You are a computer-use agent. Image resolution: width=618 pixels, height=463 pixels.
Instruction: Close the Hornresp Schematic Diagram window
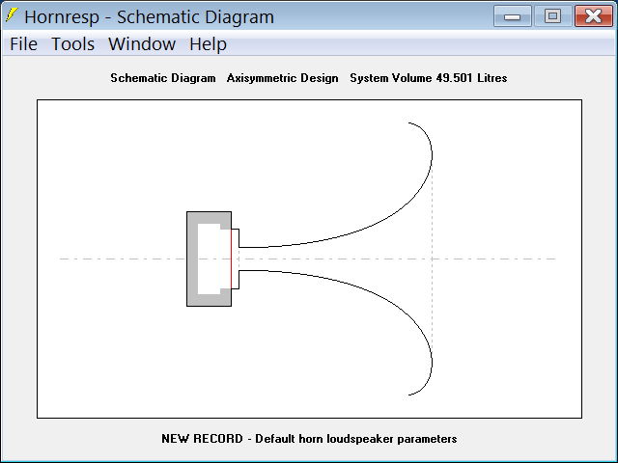[x=594, y=16]
